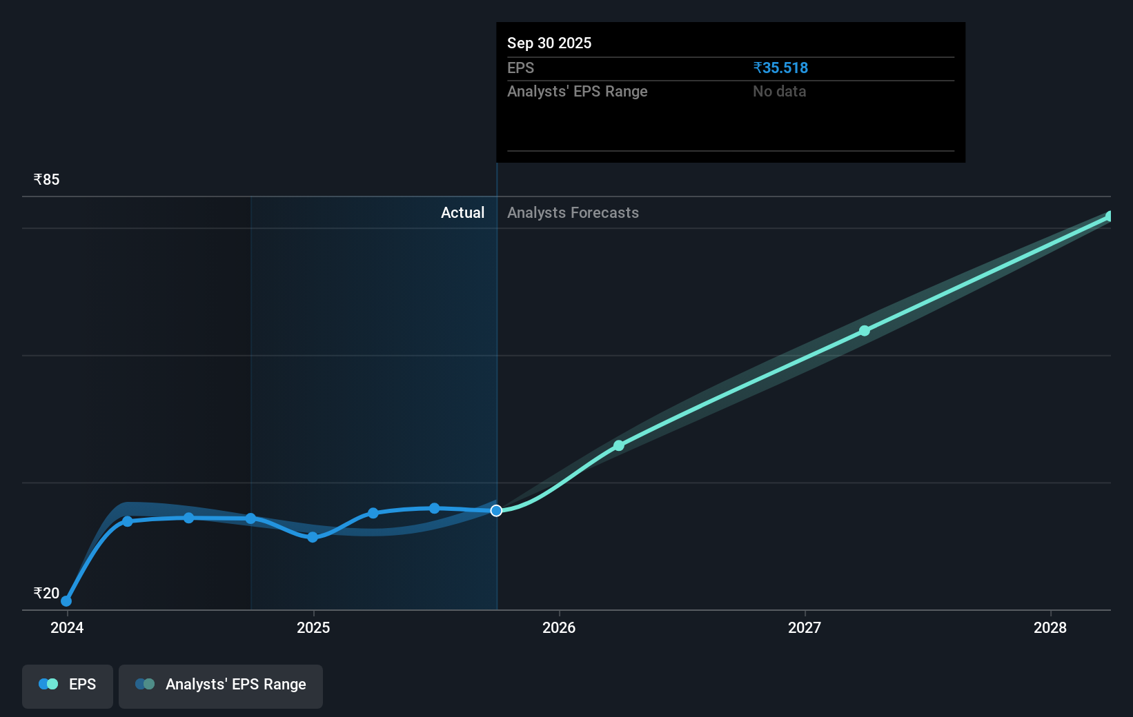Click the ₹35.518 EPS value link

(780, 68)
